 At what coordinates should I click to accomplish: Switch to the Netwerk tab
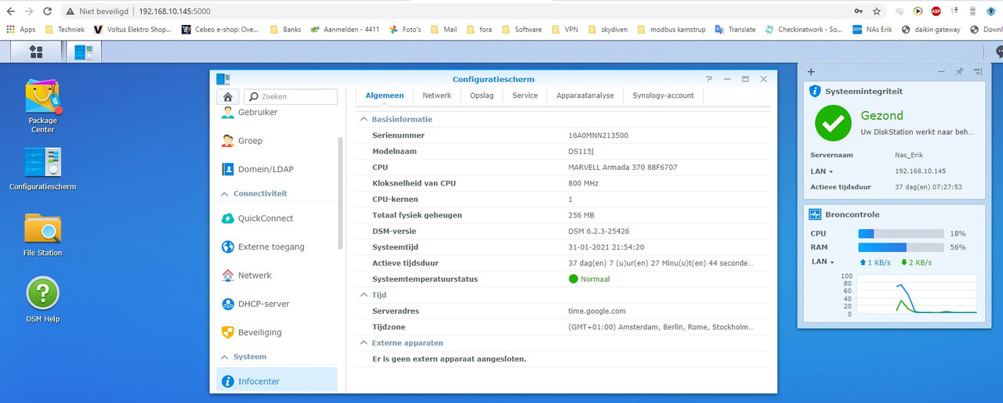[x=437, y=95]
